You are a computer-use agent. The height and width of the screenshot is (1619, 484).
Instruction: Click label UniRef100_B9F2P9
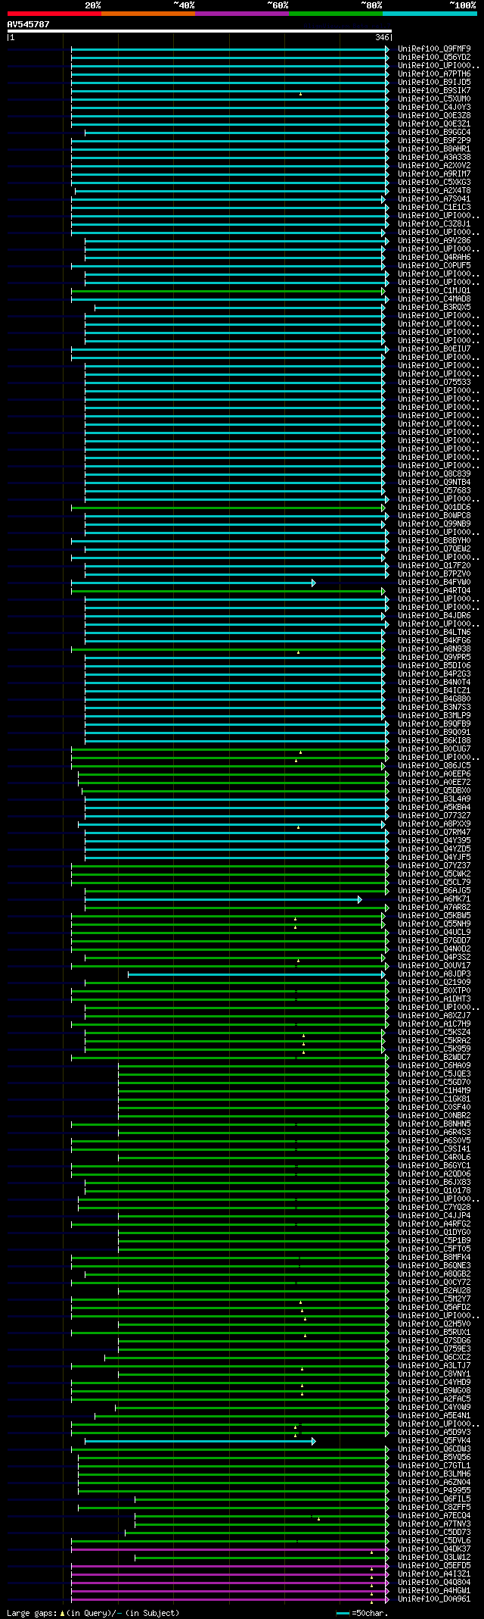[434, 140]
